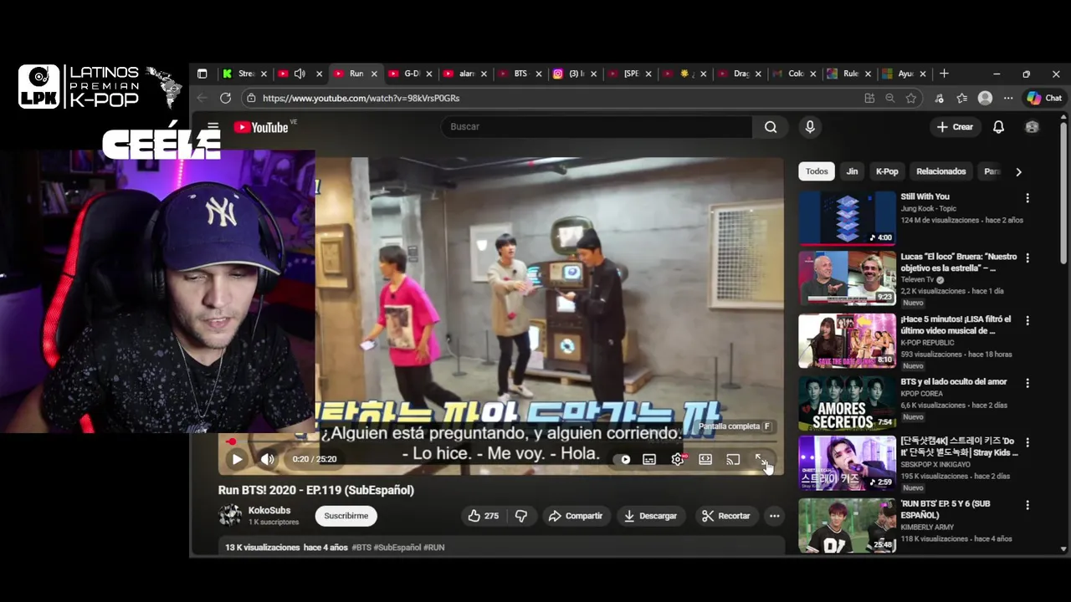View site information lock icon in address bar
Viewport: 1071px width, 602px height.
250,98
